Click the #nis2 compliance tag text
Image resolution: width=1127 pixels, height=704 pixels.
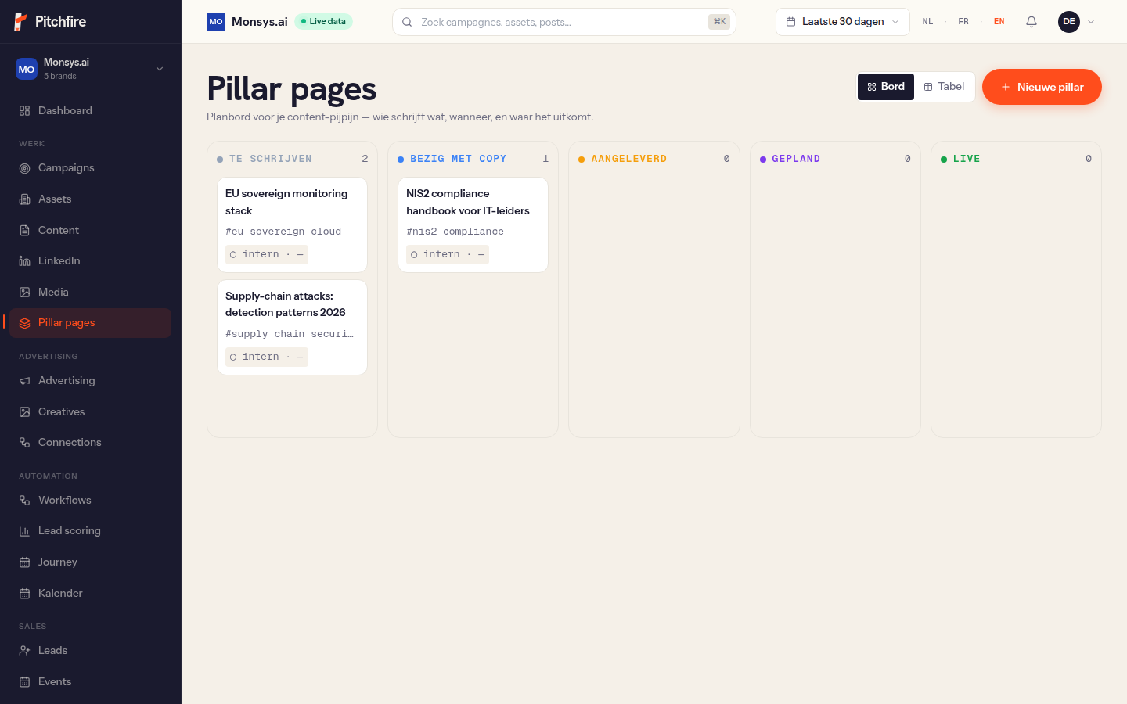[455, 232]
